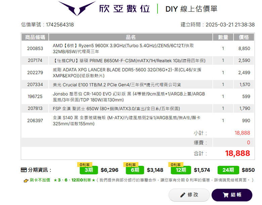Screen dimensions: 262x205
Task: Click the pointing hand icon before 刷卡不加價
Action: [26, 181]
